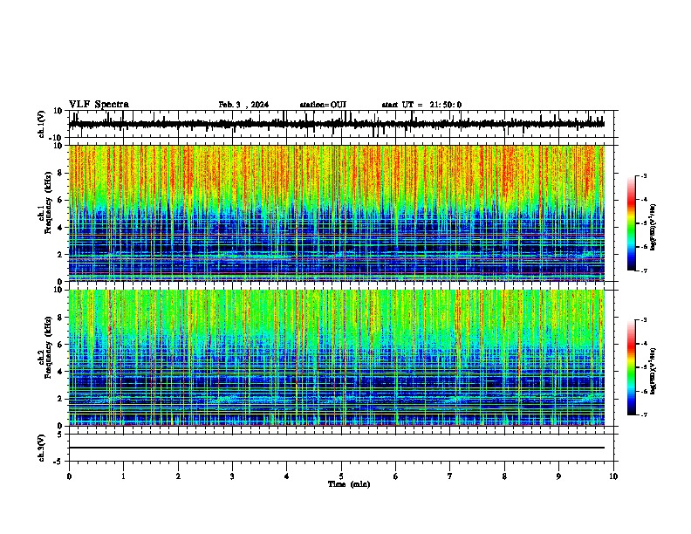Click the time axis tick label "1"

124,476
